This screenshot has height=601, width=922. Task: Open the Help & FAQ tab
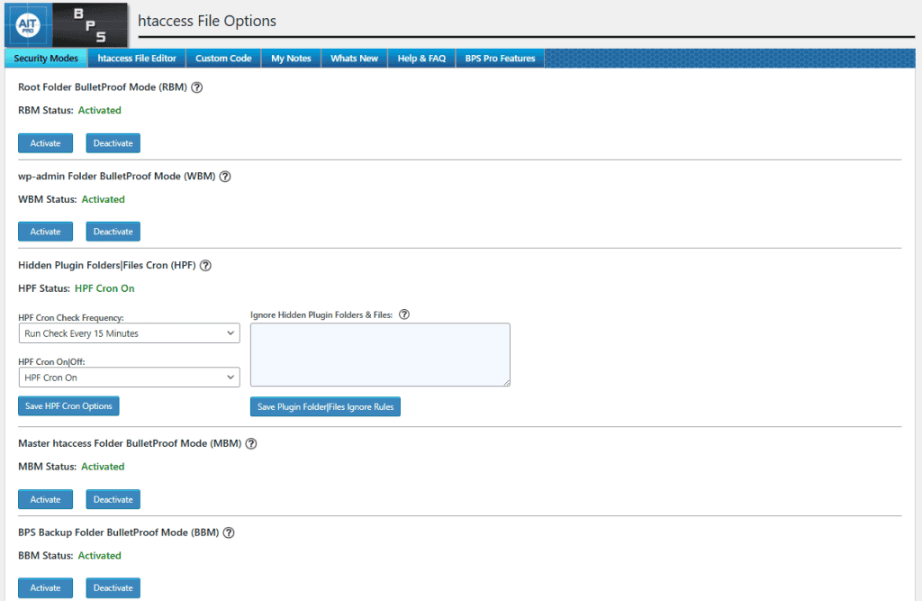point(421,59)
